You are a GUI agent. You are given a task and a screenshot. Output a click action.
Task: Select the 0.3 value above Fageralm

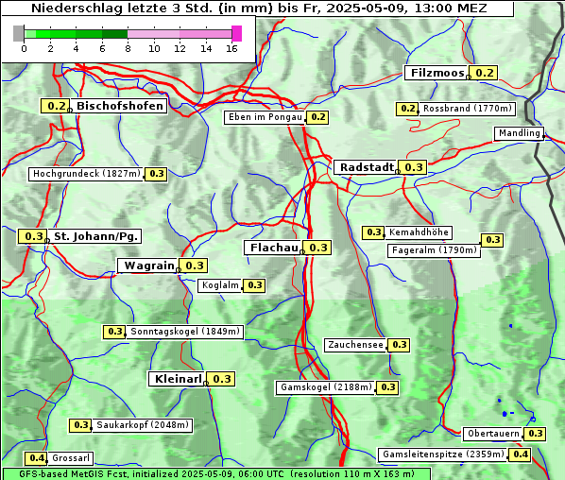click(492, 240)
